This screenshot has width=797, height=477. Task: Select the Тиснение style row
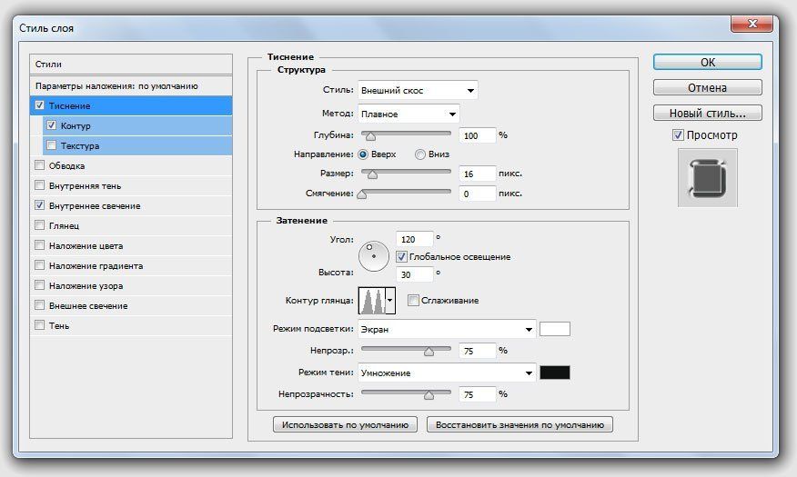pyautogui.click(x=131, y=105)
